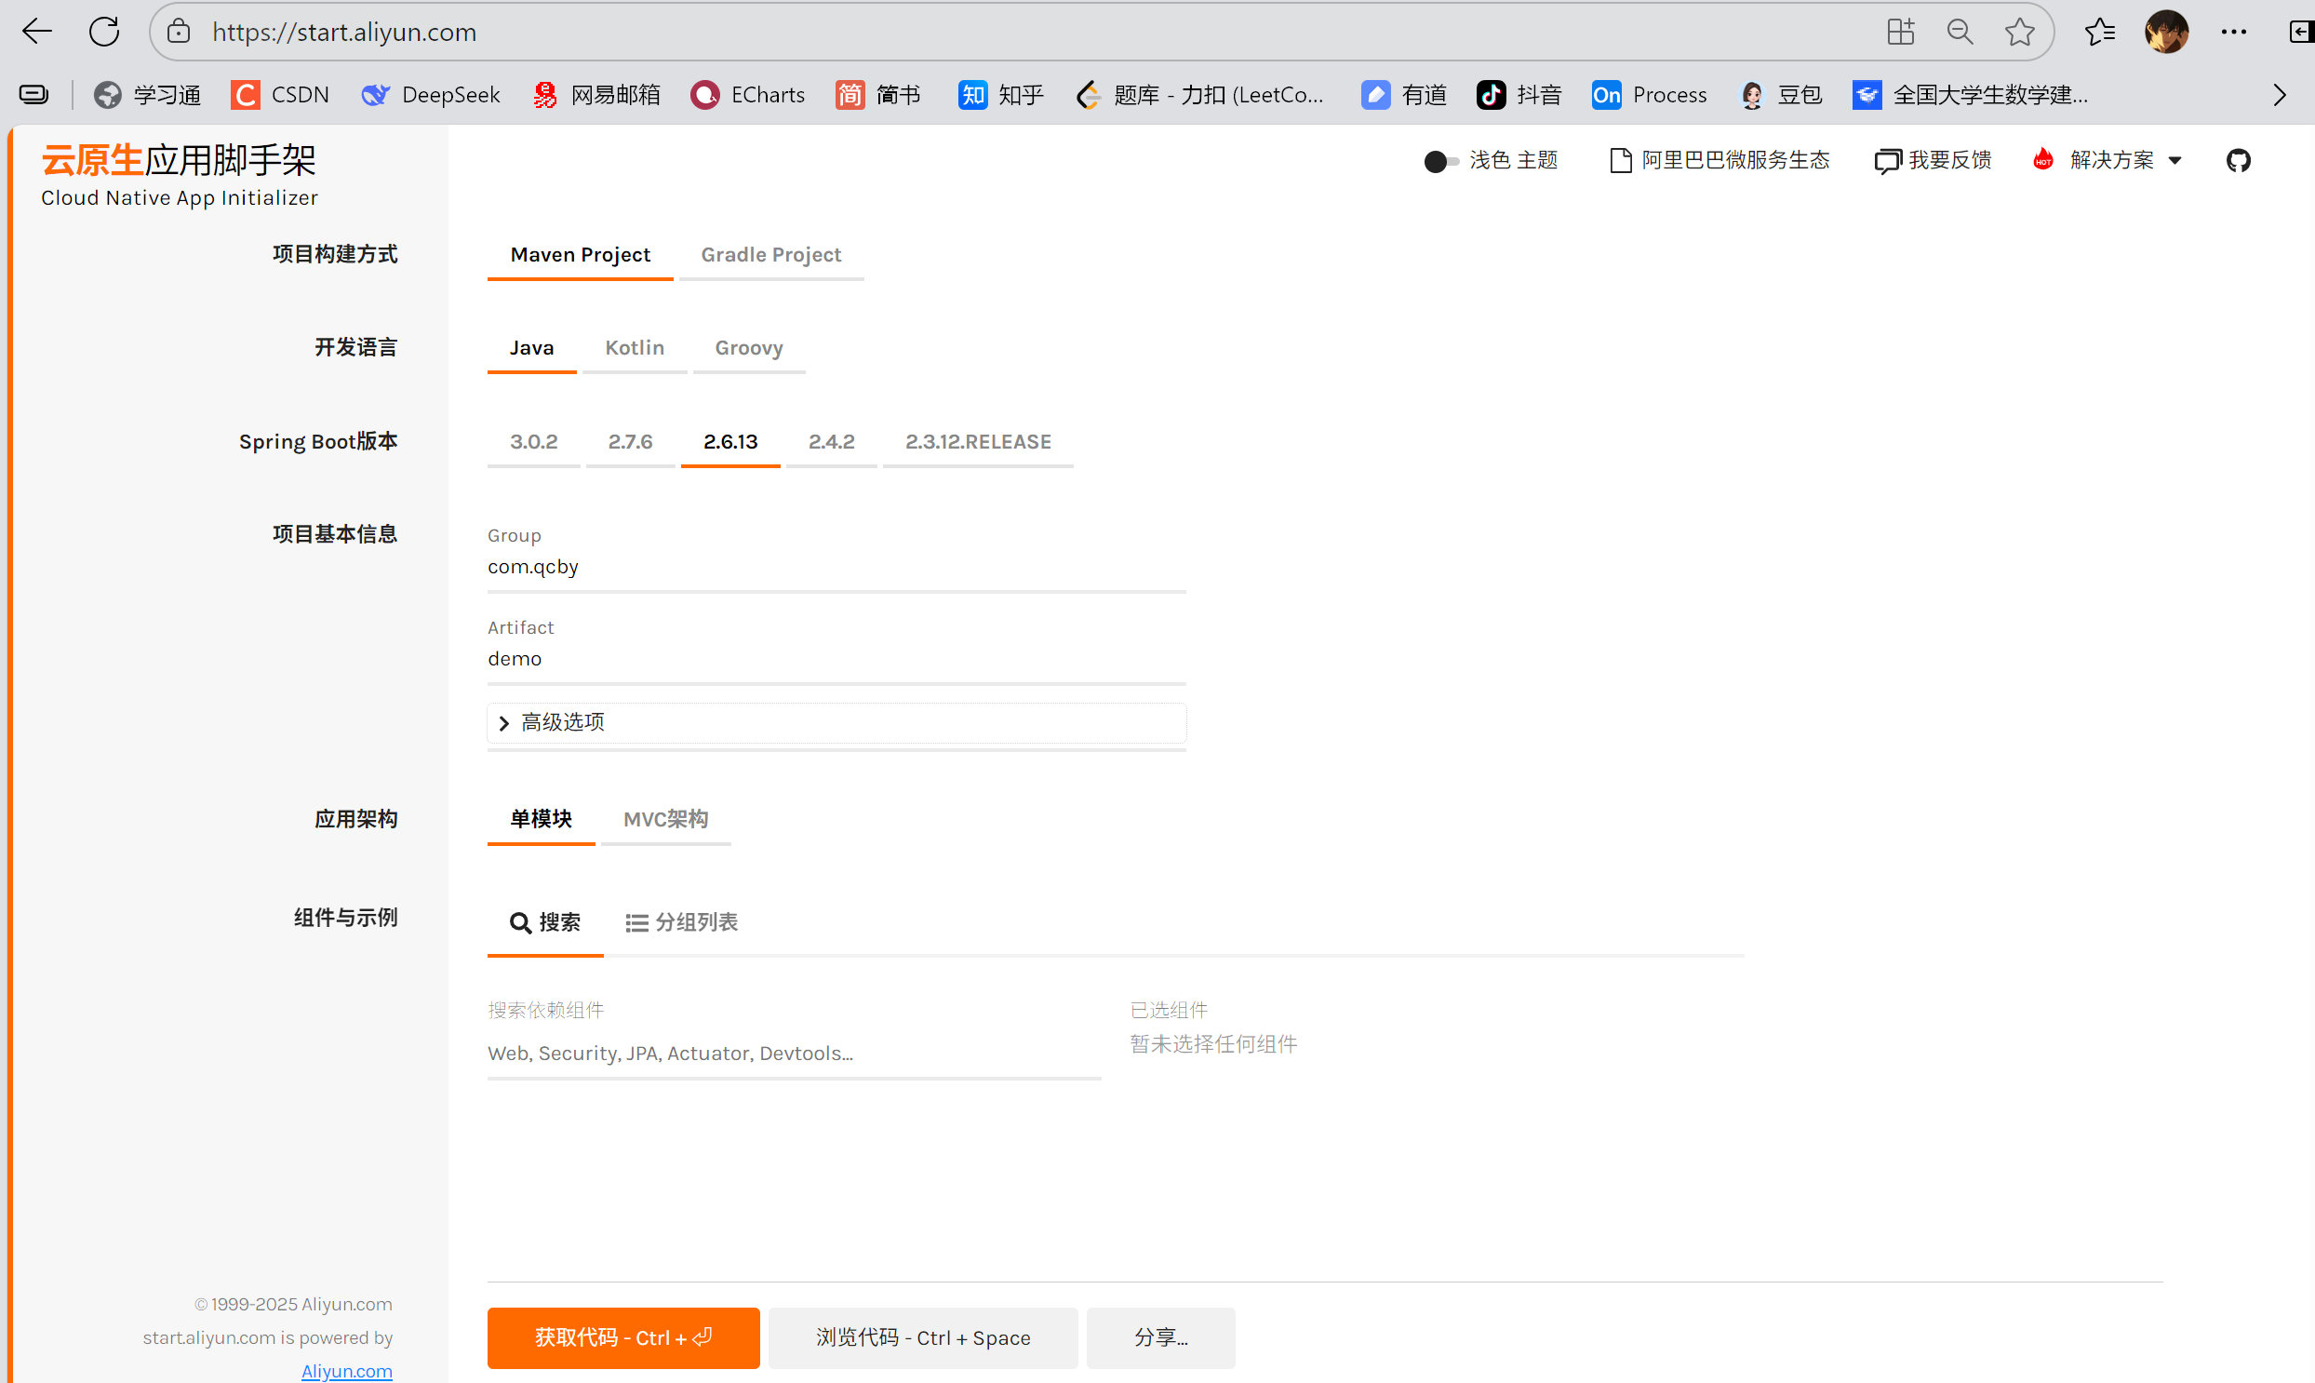Select Spring Boot version 2.6.13
The height and width of the screenshot is (1383, 2315).
[730, 442]
